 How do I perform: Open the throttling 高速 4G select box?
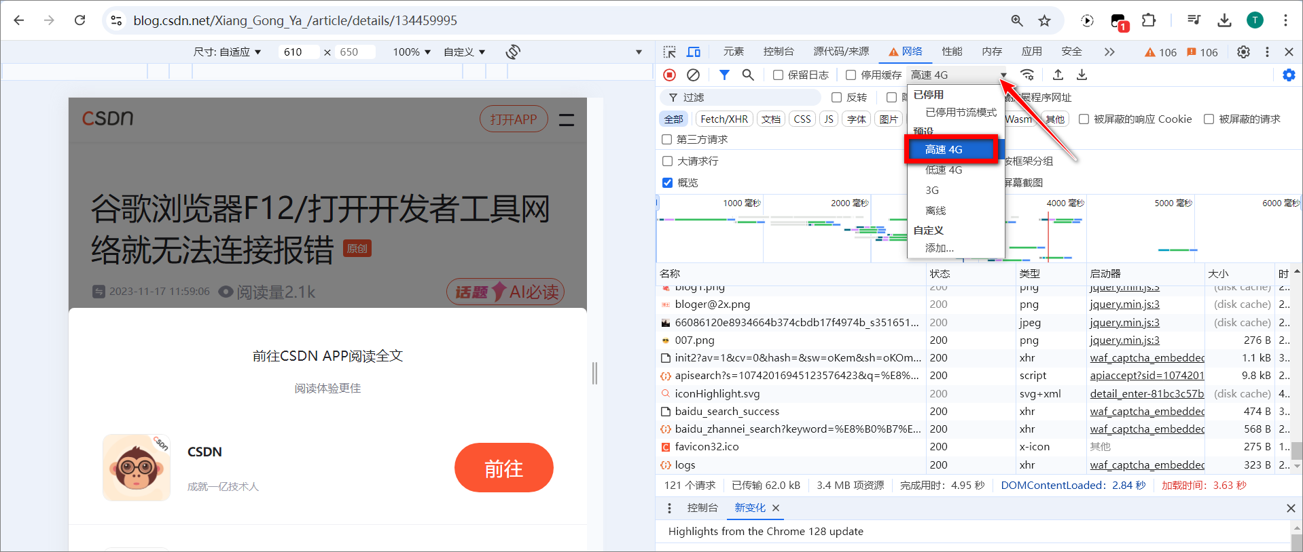click(x=958, y=75)
